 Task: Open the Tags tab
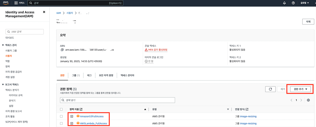click(x=89, y=75)
